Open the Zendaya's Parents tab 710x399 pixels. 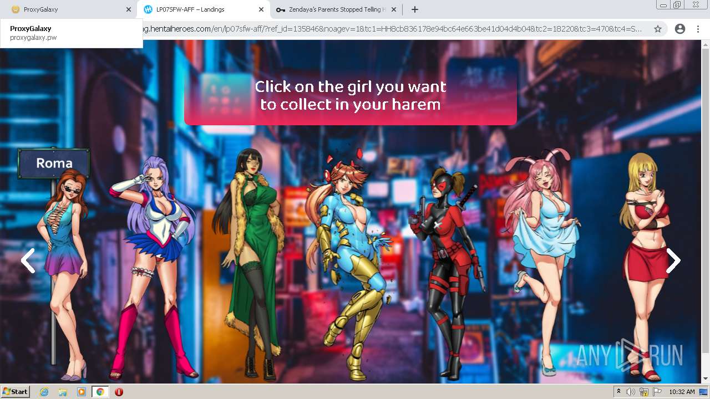(x=336, y=9)
